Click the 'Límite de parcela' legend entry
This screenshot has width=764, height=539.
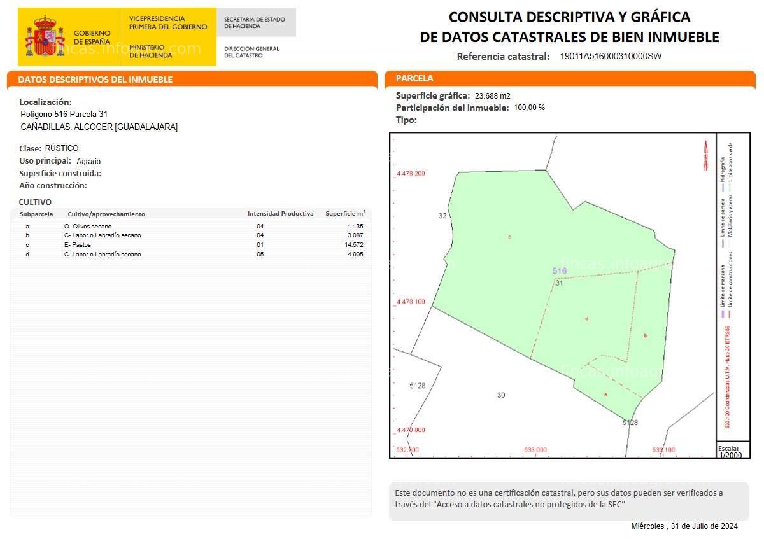pyautogui.click(x=722, y=224)
